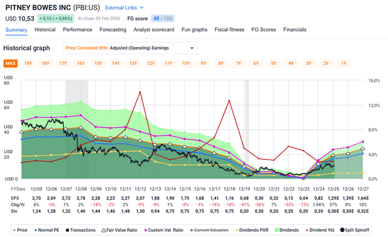Toggle the Fair Value Ratio legend
The width and height of the screenshot is (388, 237).
[x=119, y=230]
